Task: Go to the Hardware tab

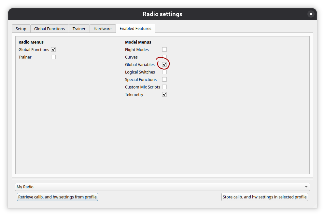Action: point(102,29)
